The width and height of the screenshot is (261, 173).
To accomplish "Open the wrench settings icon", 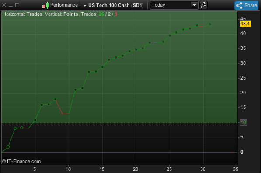I will point(203,5).
